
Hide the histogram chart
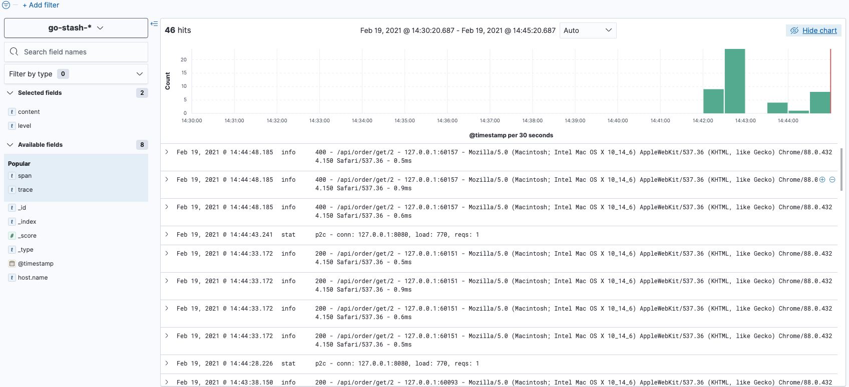pyautogui.click(x=813, y=30)
